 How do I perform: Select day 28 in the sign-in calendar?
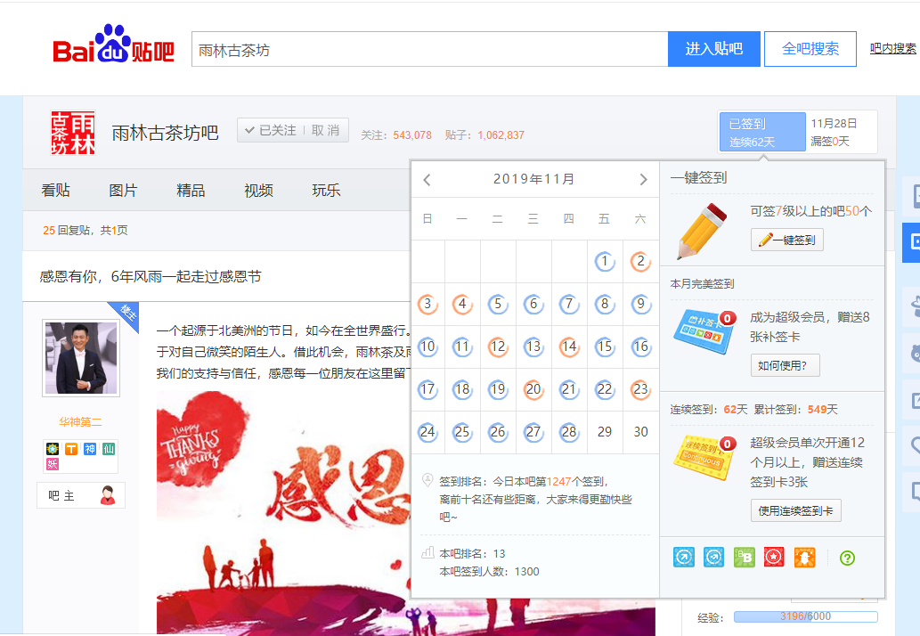click(x=569, y=432)
